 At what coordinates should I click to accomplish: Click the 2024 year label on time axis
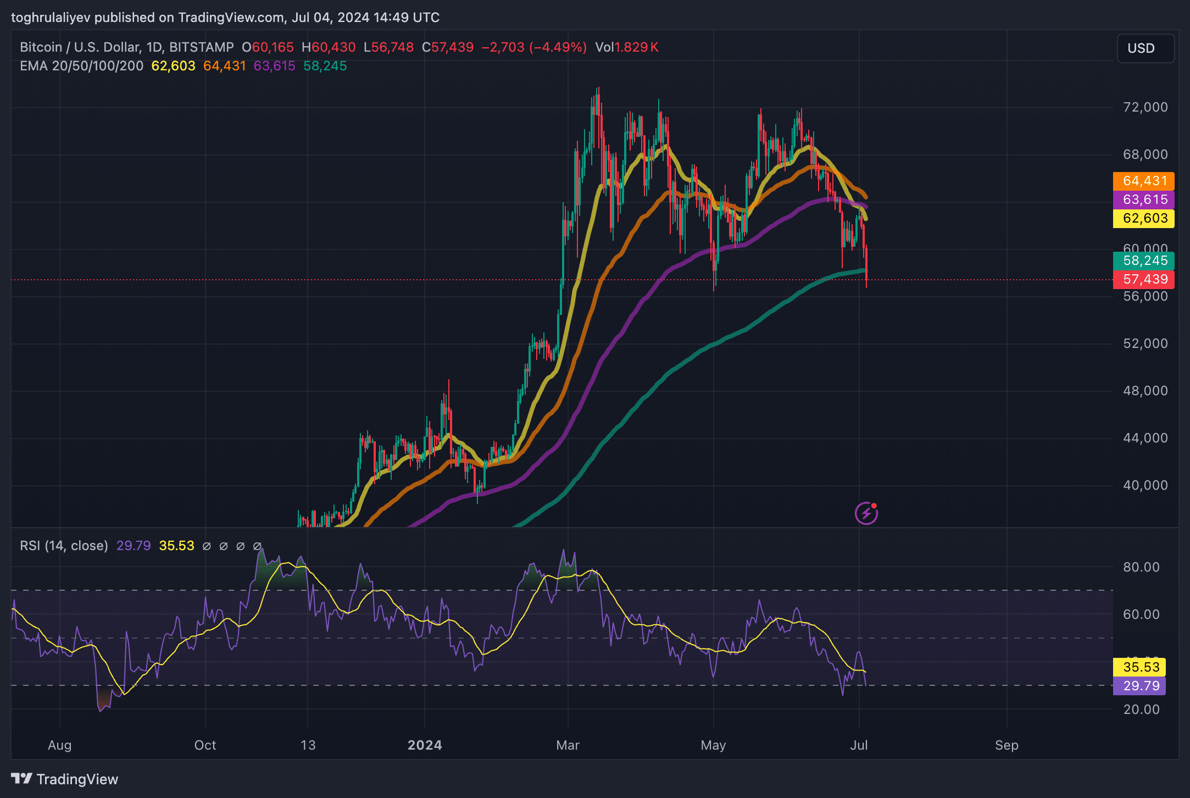coord(425,745)
